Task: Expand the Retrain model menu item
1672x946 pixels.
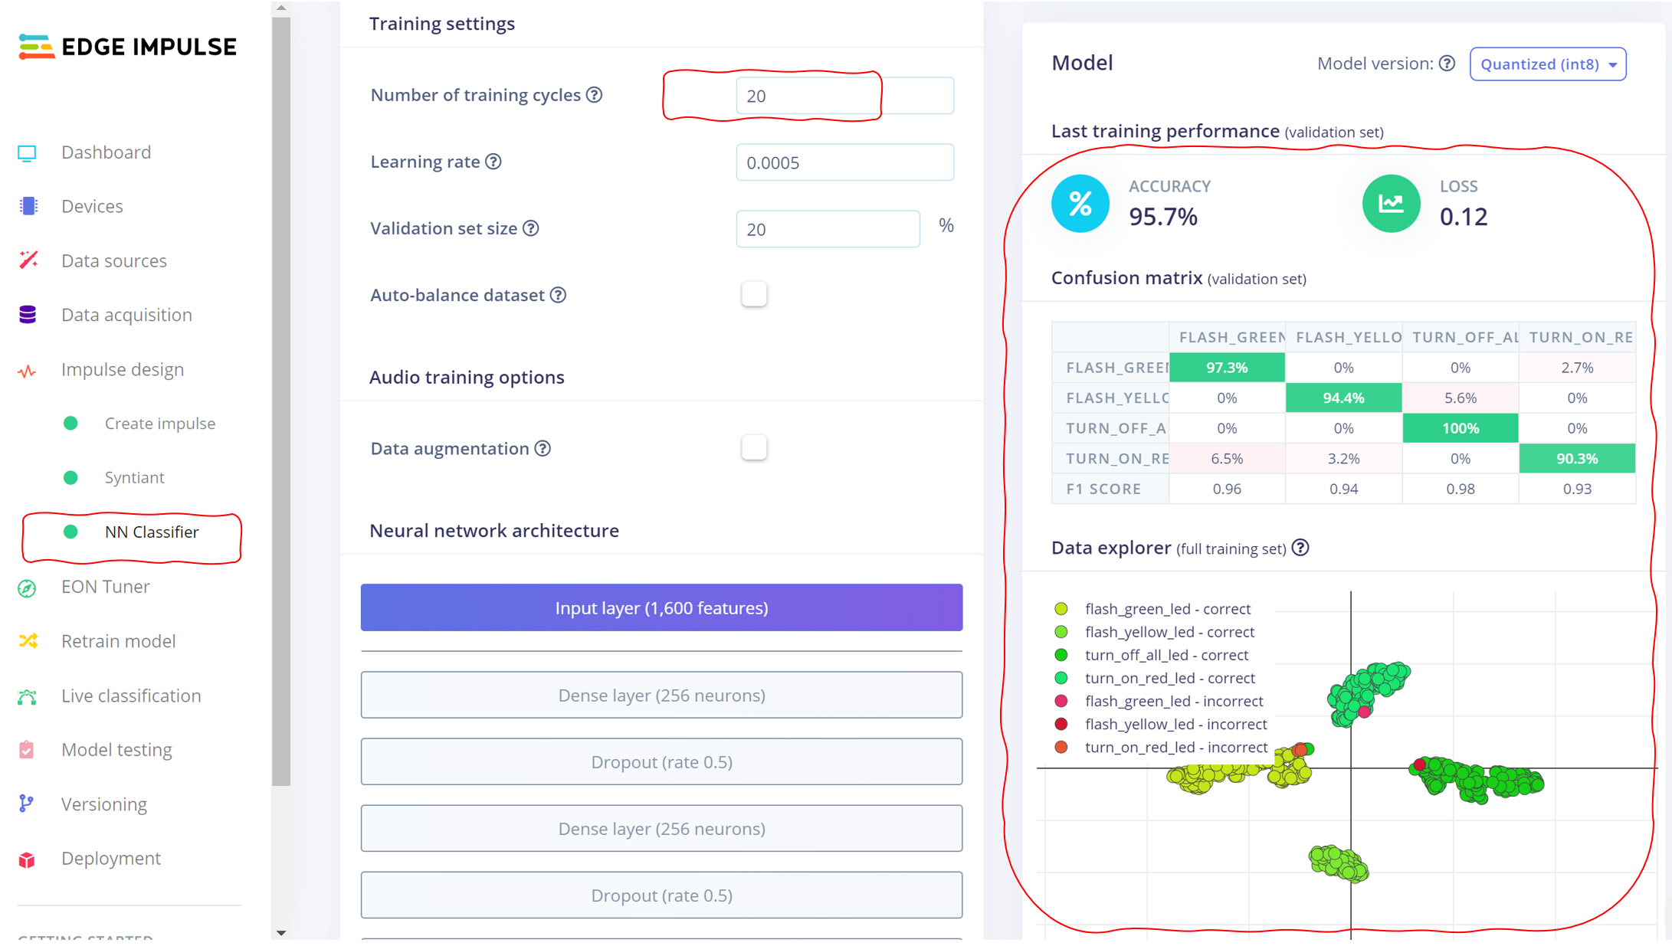Action: (x=118, y=640)
